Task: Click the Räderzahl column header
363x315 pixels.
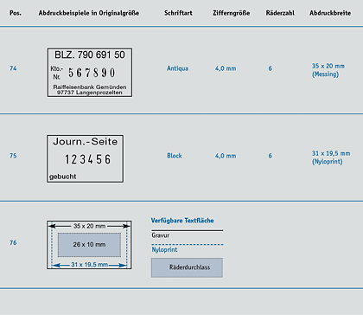Action: click(280, 13)
